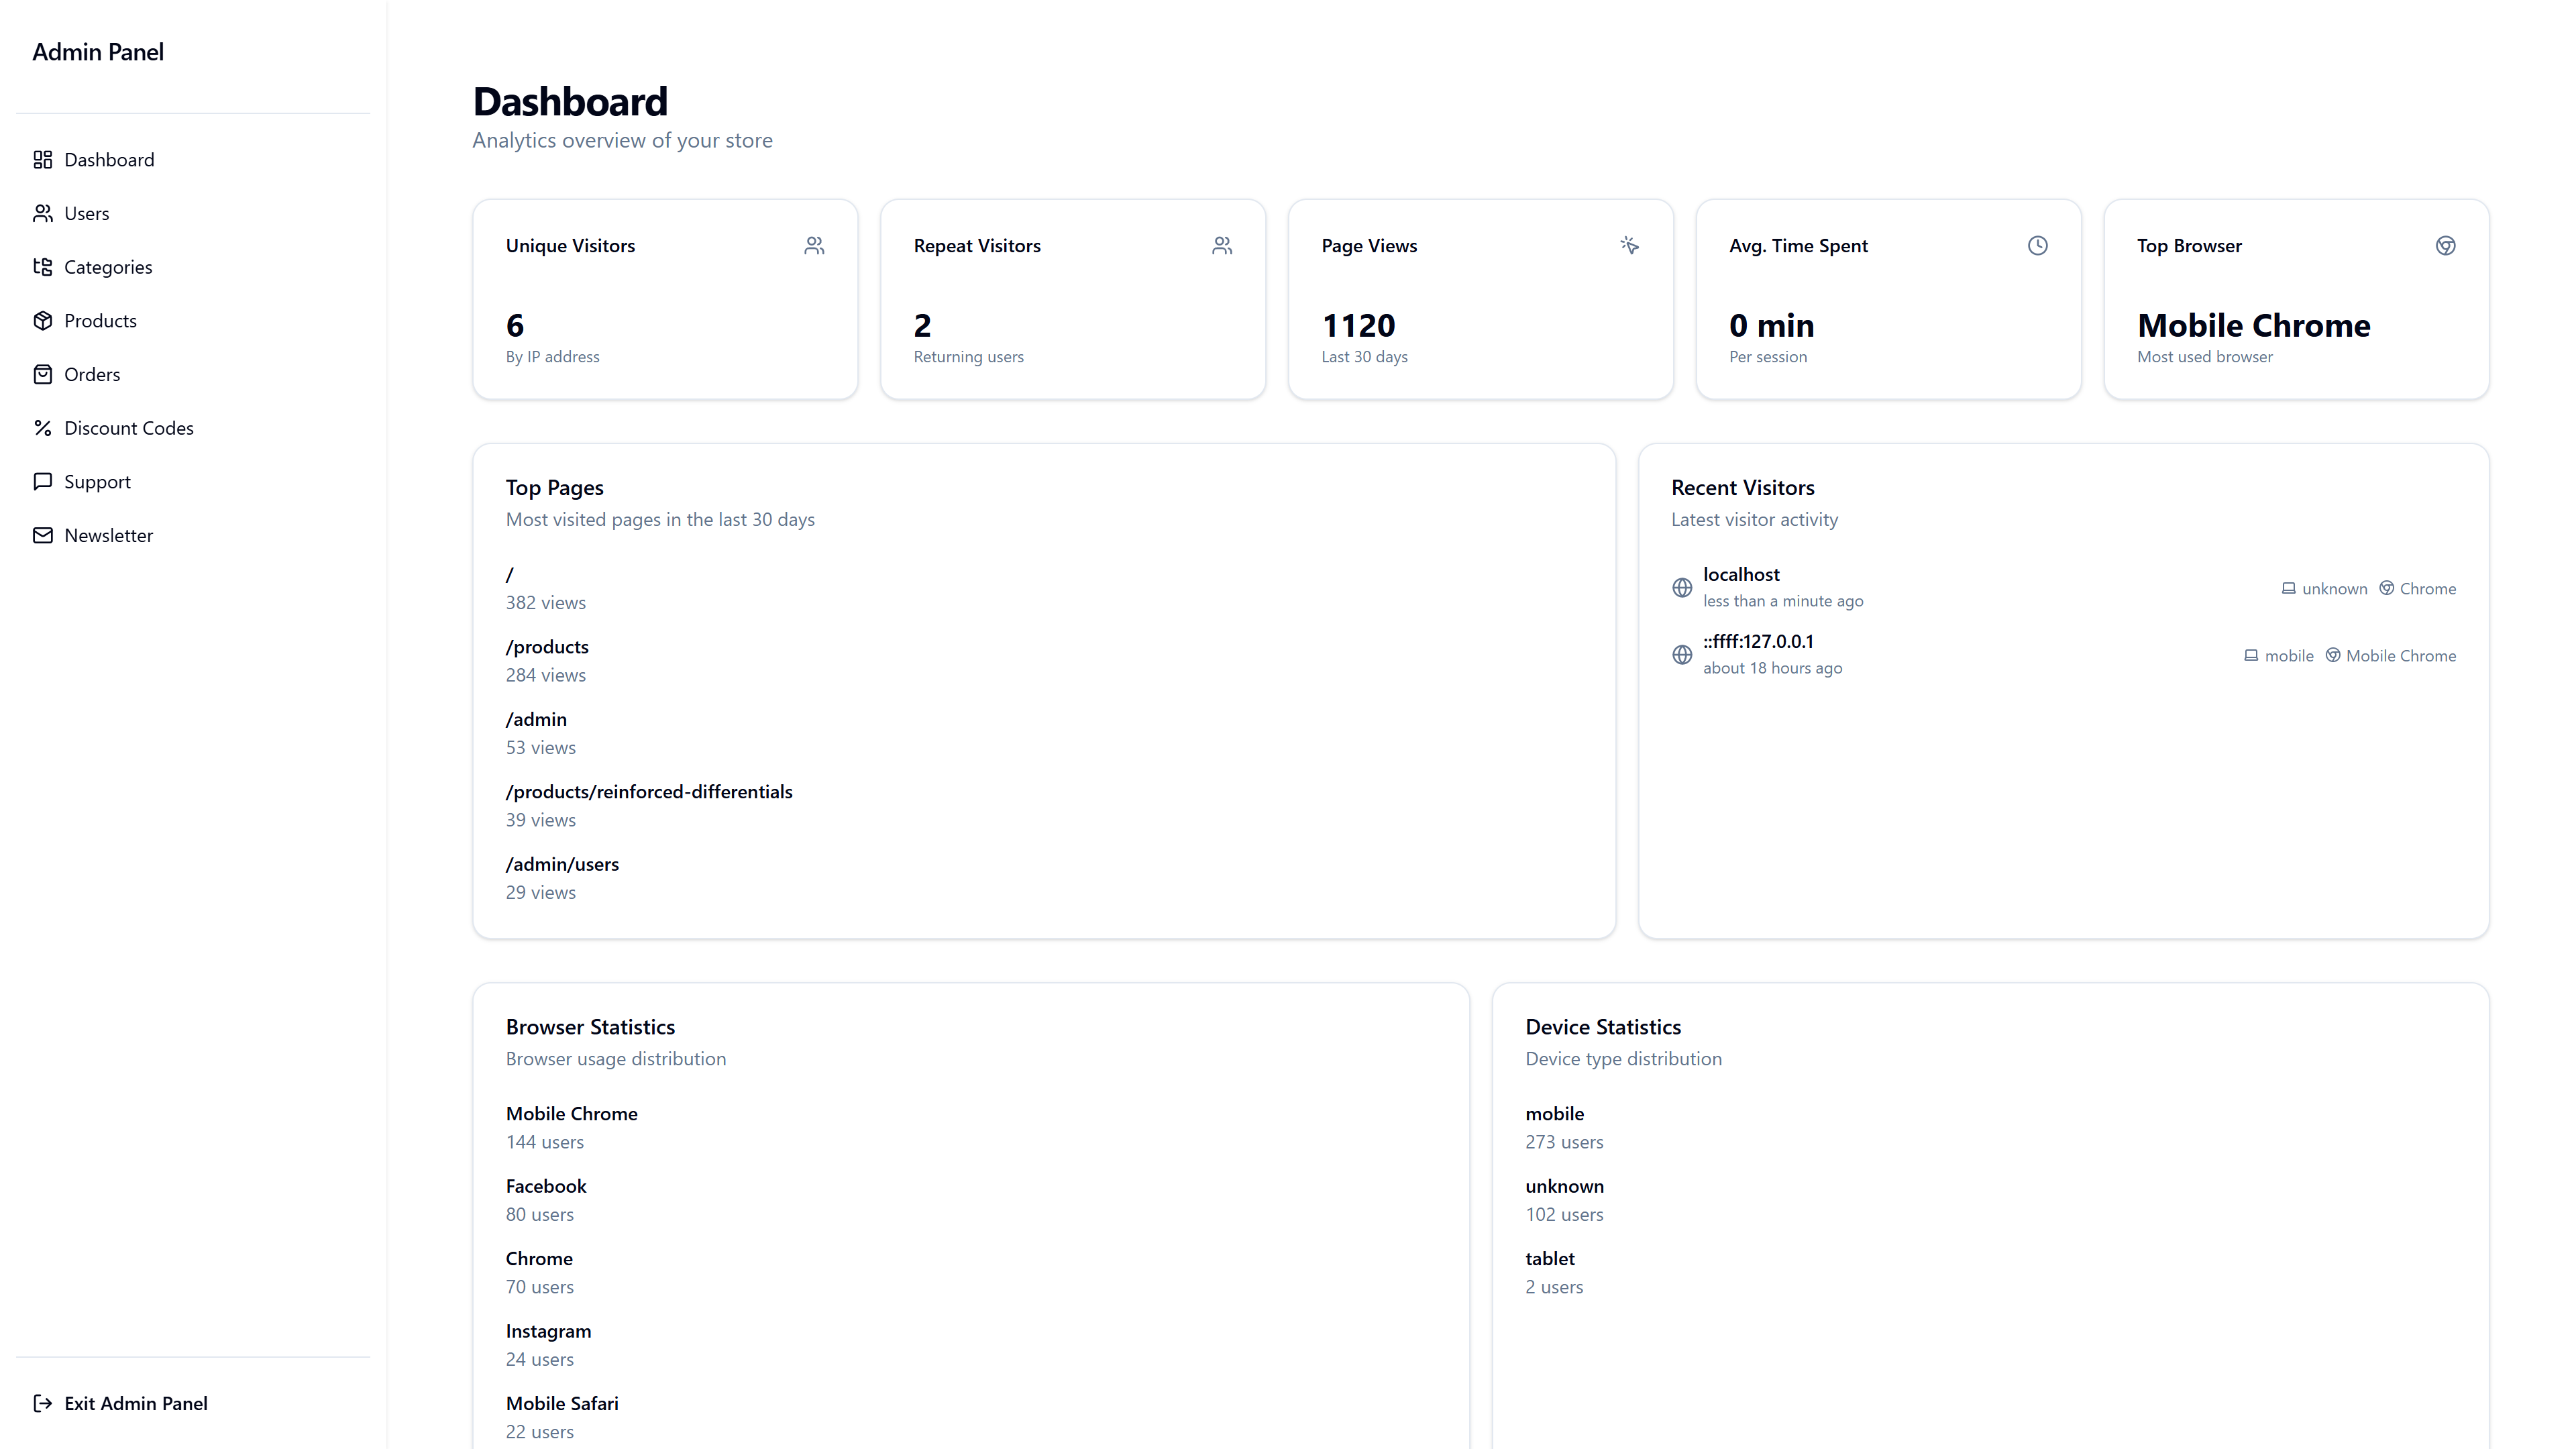Click the '/admin' top page entry
Screen dimensions: 2576x1449
tap(536, 719)
